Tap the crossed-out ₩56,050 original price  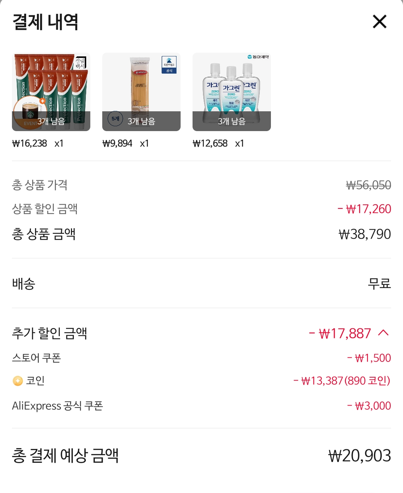pos(368,185)
